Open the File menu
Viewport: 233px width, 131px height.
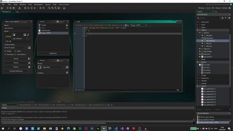3,4
